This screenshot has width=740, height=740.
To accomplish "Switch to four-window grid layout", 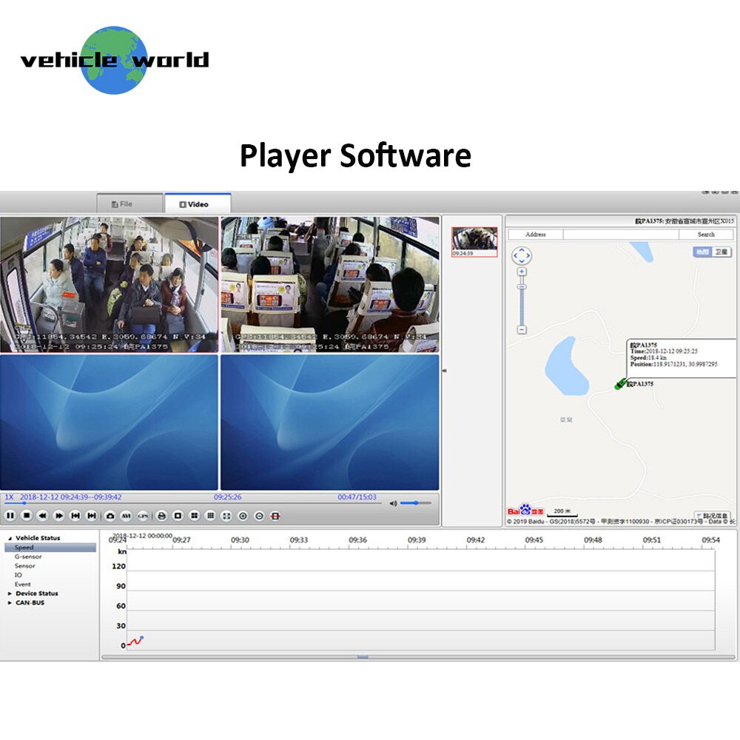I will 194,515.
